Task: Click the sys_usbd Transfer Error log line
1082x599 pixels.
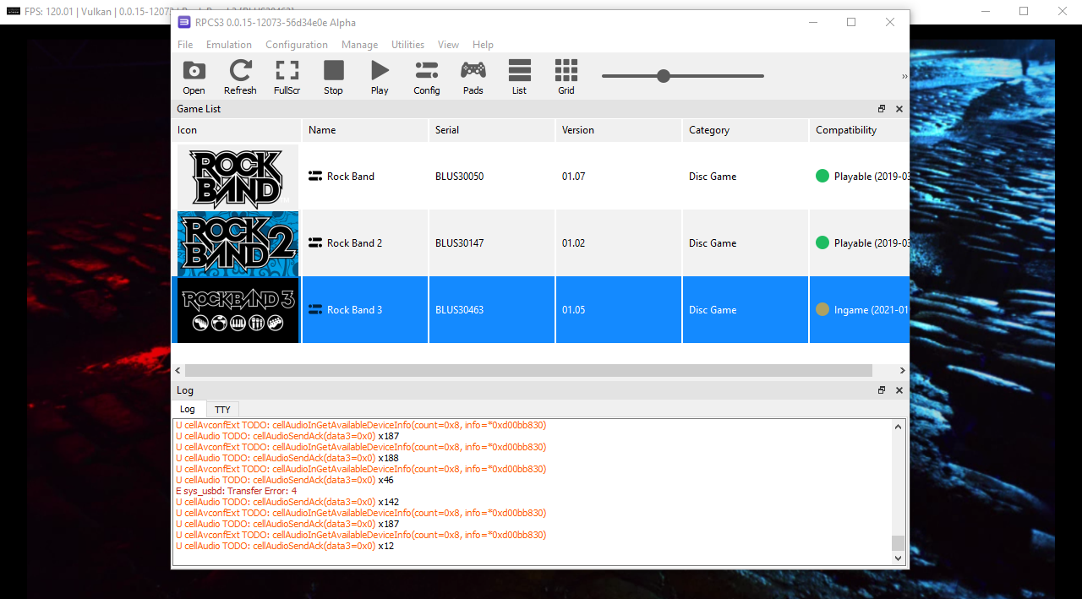Action: pyautogui.click(x=237, y=491)
